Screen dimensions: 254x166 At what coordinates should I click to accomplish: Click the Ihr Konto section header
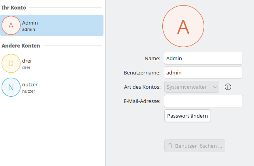(14, 8)
